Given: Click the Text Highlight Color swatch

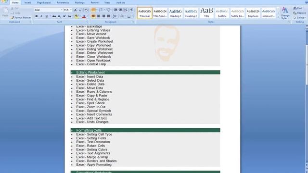Looking at the screenshot, I should (77, 16).
